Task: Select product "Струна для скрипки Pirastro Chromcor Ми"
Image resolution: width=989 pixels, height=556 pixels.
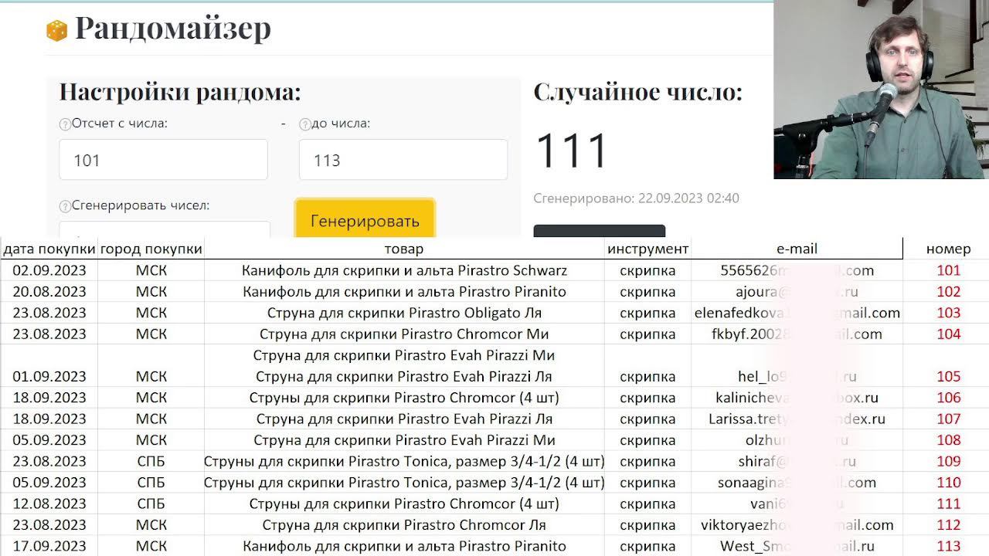Action: point(404,334)
